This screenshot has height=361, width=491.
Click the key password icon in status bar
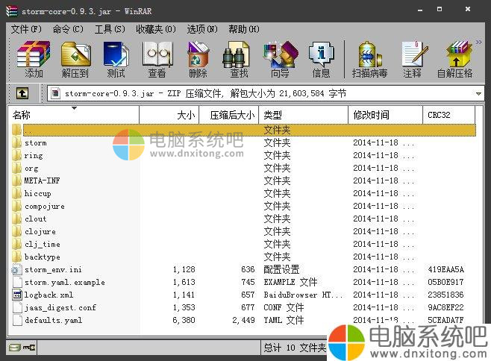click(29, 348)
